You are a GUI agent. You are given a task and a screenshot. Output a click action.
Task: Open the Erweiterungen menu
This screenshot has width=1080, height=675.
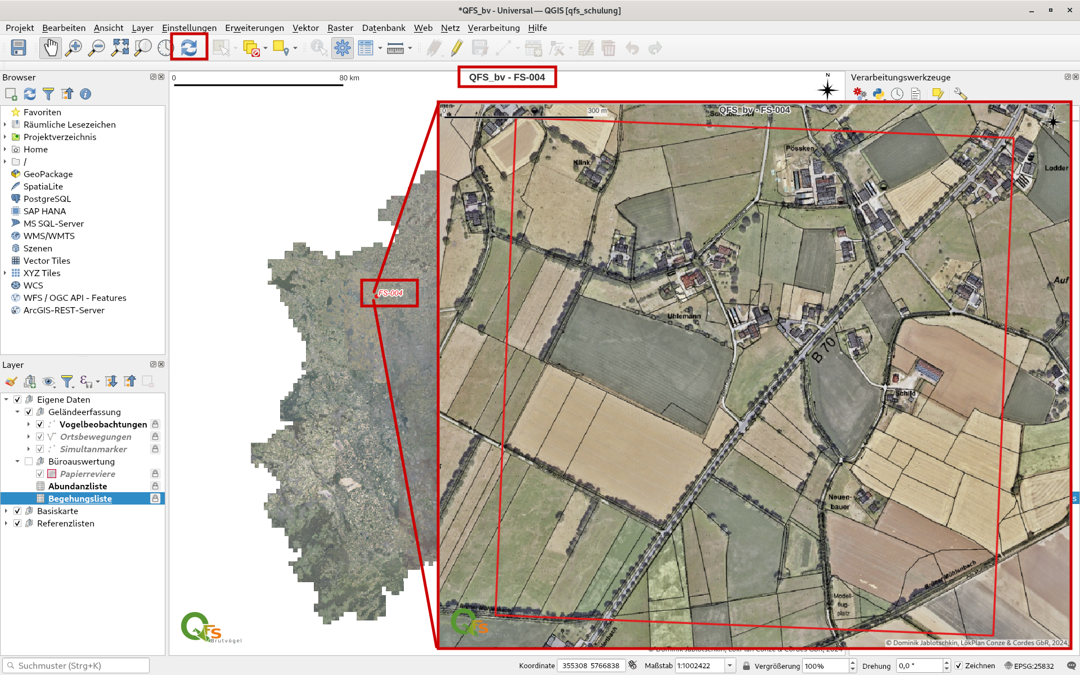(x=254, y=28)
